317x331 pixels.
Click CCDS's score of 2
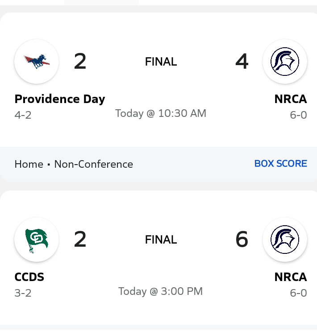(80, 240)
